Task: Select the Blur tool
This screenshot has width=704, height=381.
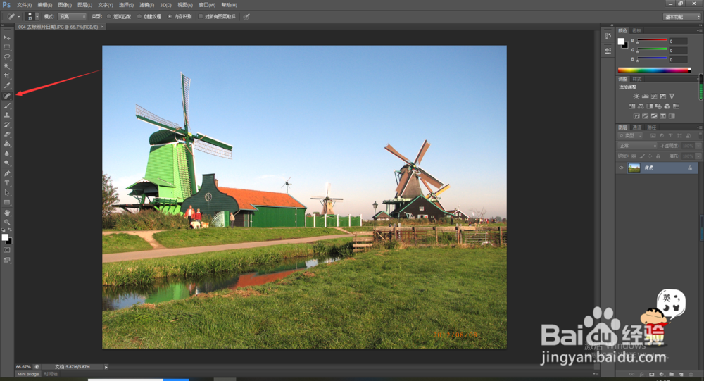Action: 7,154
